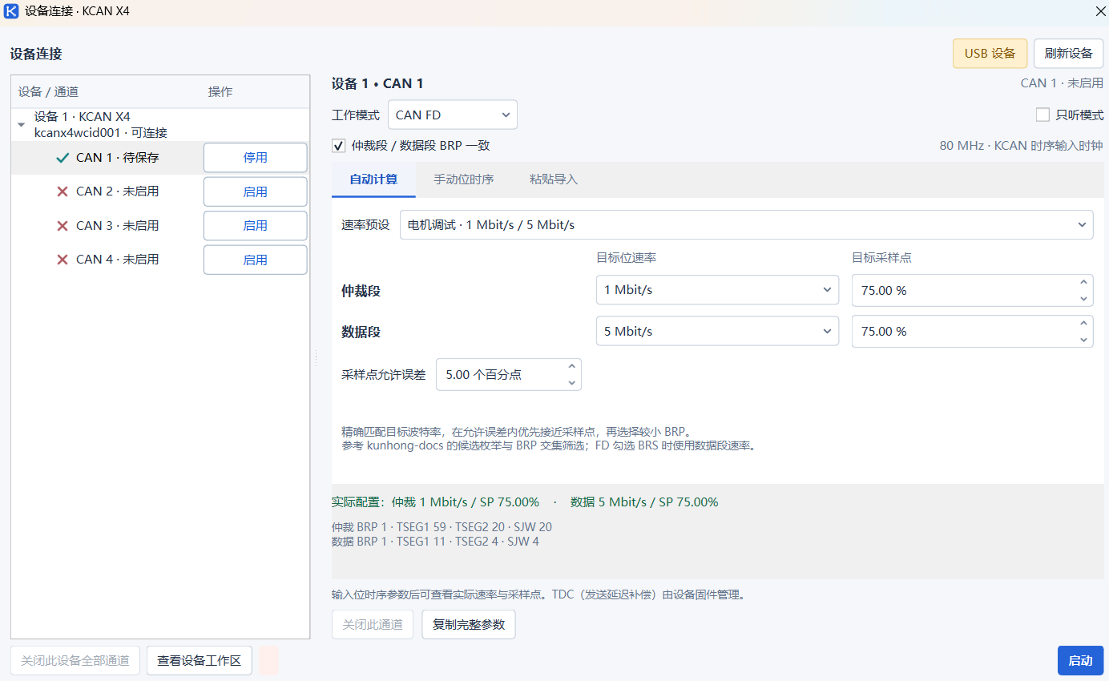This screenshot has width=1109, height=681.
Task: Click the 关闭此设备全部通道 button
Action: (75, 660)
